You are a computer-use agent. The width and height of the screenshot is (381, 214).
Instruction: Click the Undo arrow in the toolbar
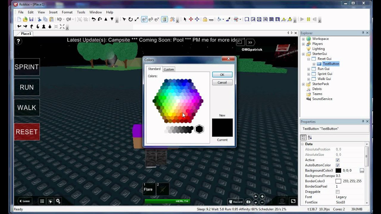[x=59, y=19]
